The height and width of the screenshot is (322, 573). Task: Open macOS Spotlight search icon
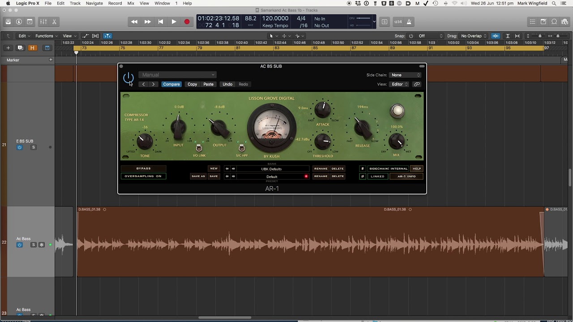tap(554, 3)
